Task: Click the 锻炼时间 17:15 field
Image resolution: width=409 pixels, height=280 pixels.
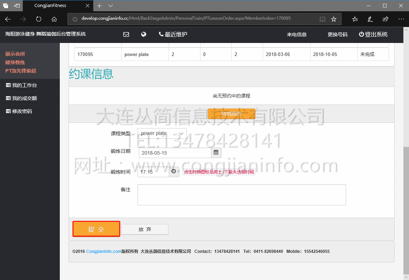Action: tap(153, 172)
